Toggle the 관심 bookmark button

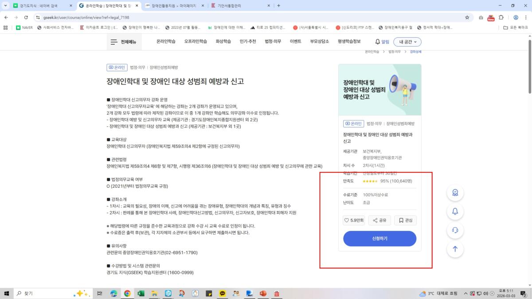coord(405,220)
